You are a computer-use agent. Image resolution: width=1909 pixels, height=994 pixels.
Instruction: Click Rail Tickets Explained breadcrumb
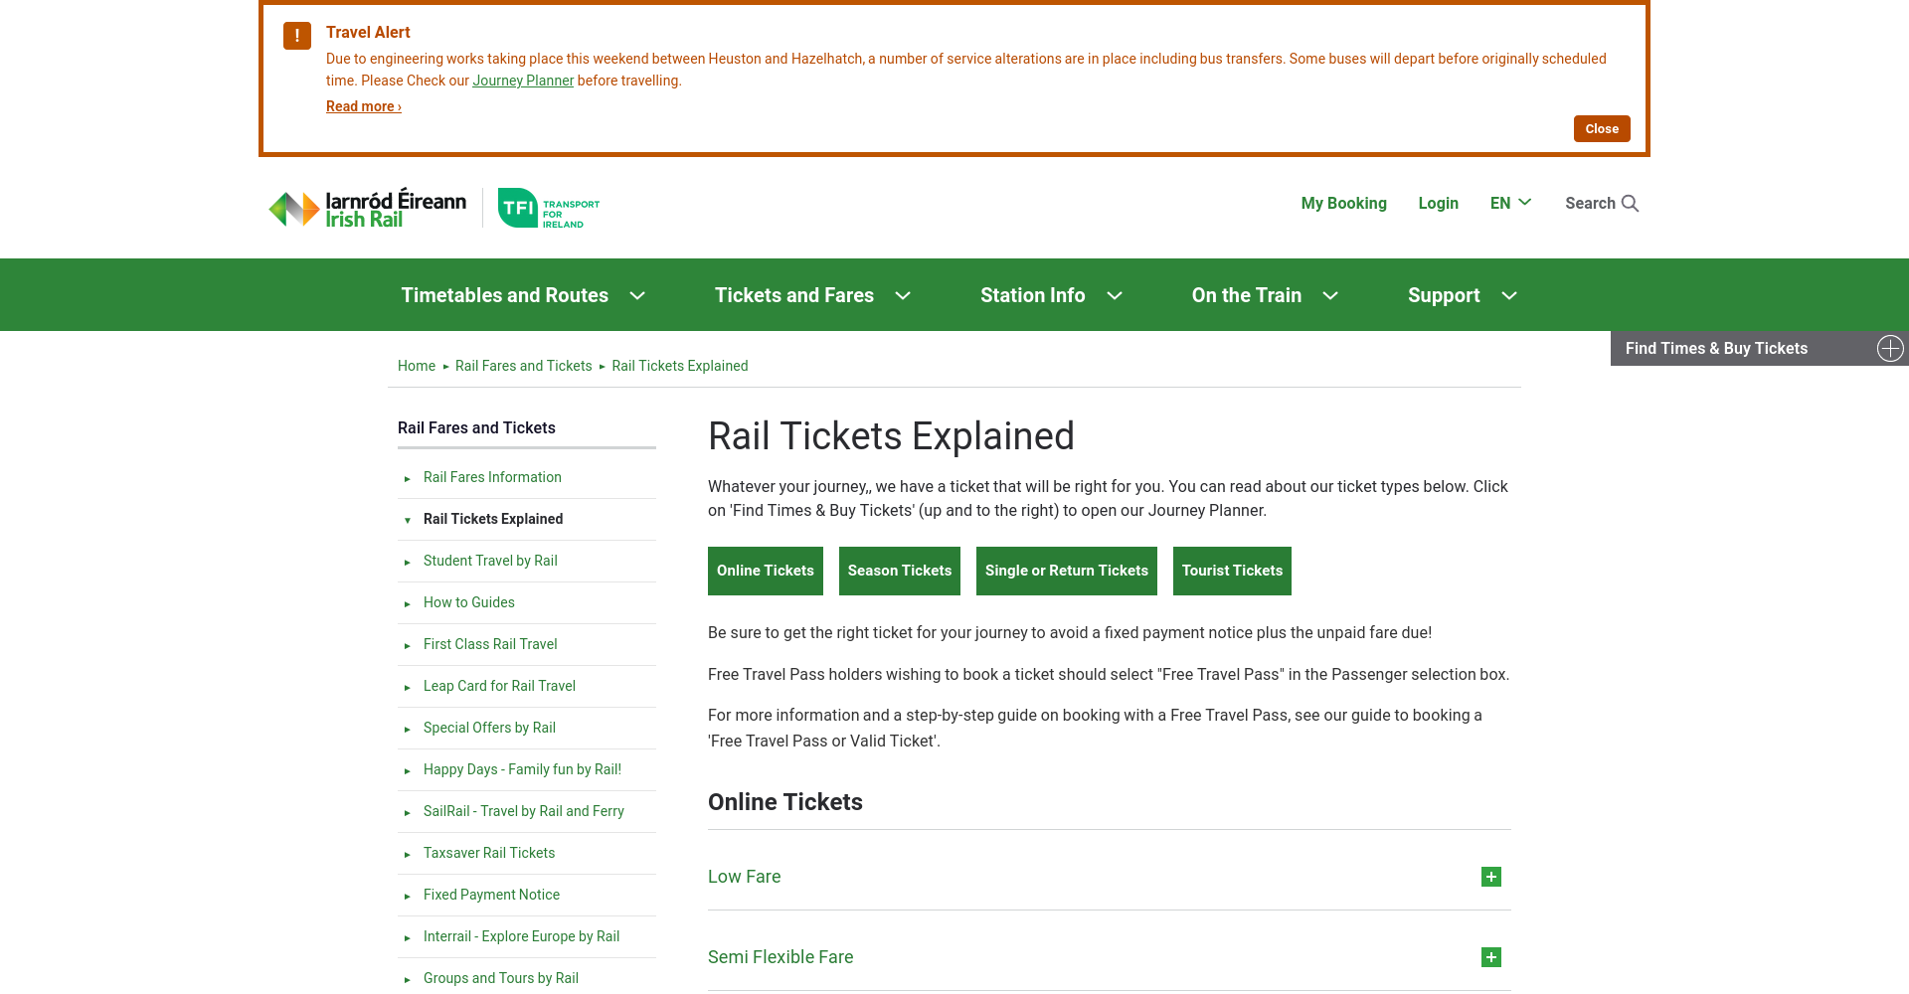(680, 366)
